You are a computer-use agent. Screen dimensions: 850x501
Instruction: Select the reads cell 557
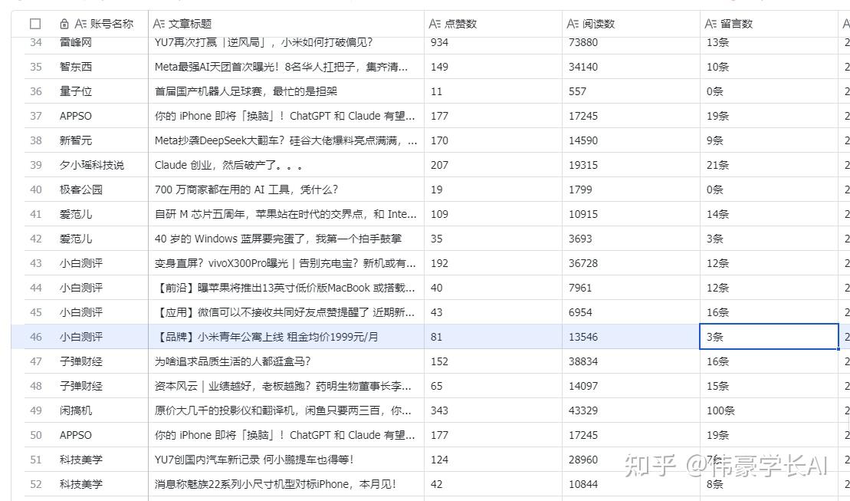point(577,91)
